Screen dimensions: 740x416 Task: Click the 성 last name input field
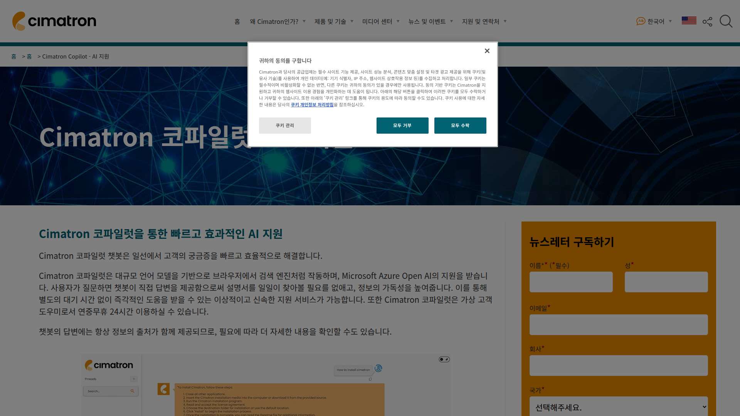point(666,282)
